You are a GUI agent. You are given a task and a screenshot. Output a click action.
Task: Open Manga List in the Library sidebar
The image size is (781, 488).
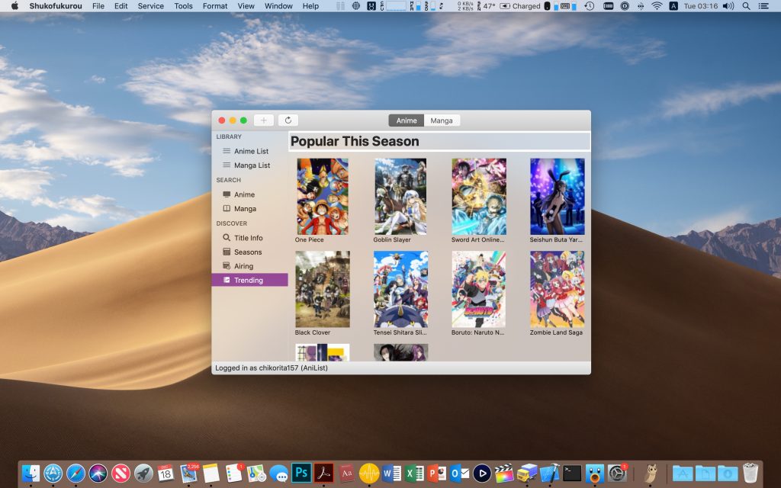click(250, 165)
